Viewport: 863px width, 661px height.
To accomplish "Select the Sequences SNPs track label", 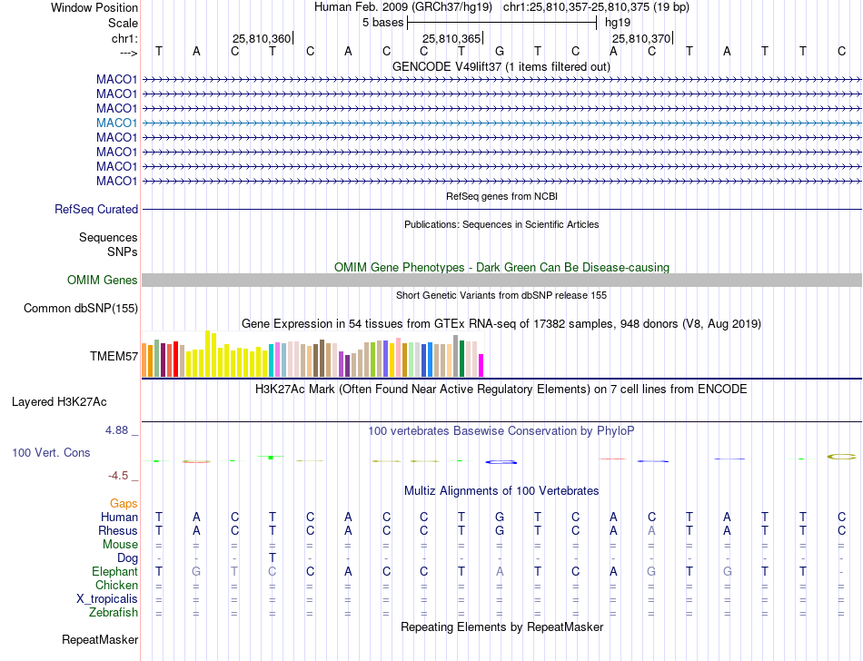I will (x=108, y=245).
